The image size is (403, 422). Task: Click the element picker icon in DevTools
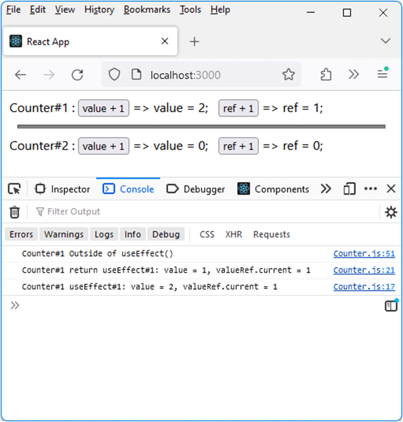(14, 189)
